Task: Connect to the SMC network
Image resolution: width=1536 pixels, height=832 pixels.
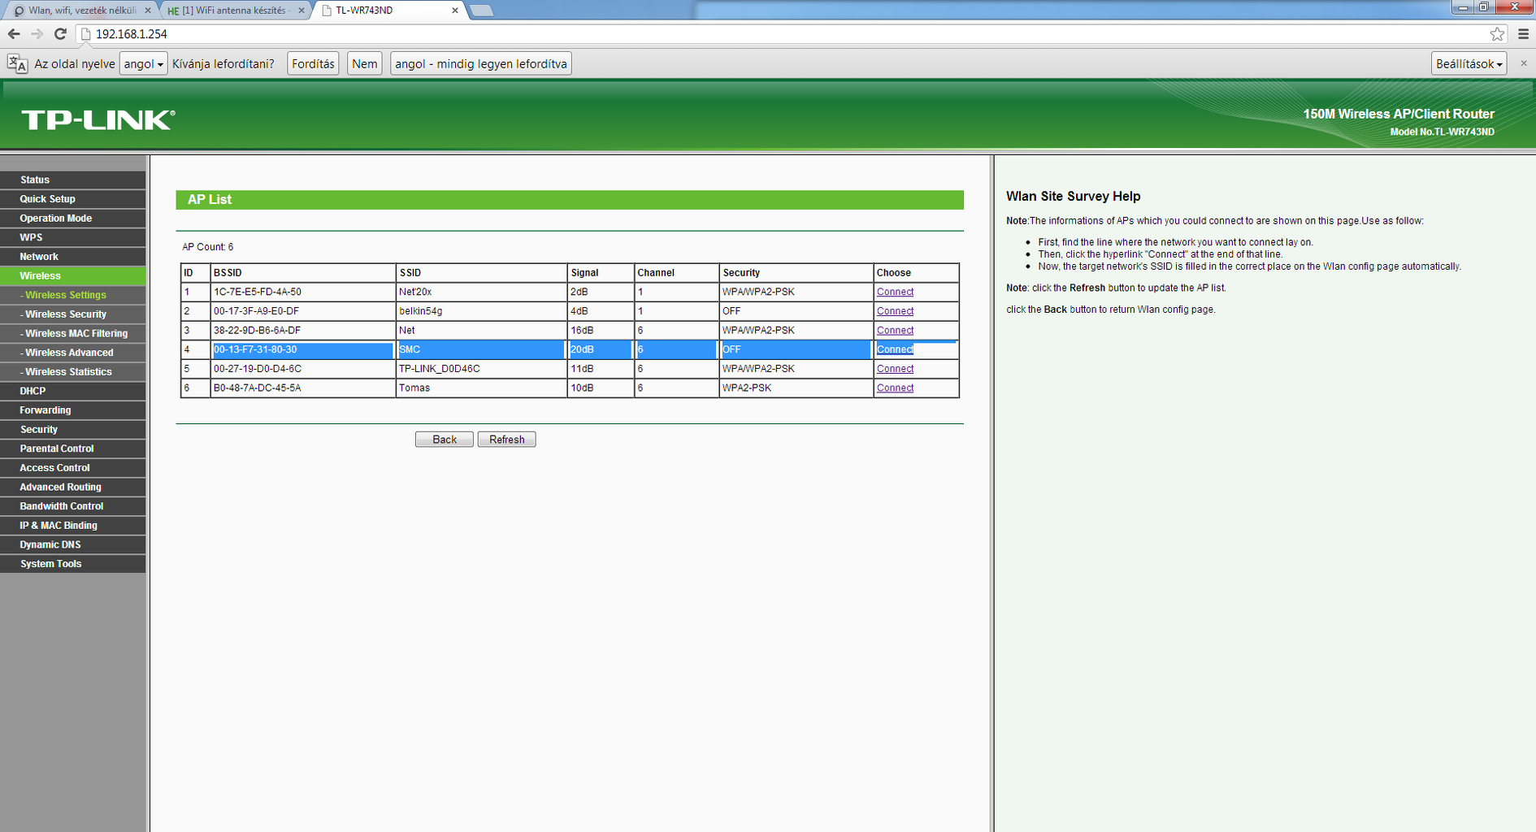Action: pyautogui.click(x=895, y=349)
